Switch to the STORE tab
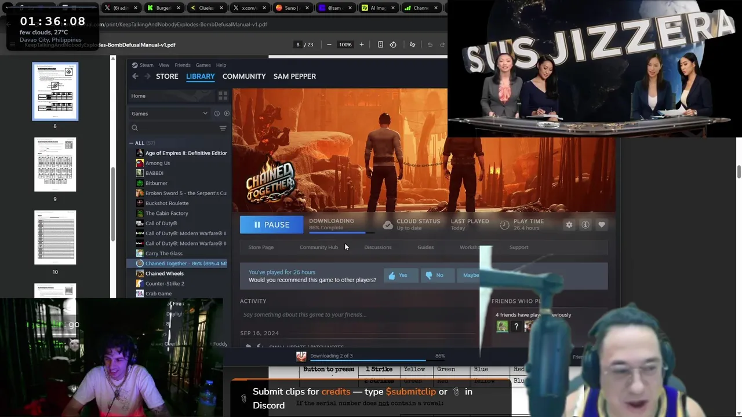This screenshot has width=742, height=417. tap(167, 76)
